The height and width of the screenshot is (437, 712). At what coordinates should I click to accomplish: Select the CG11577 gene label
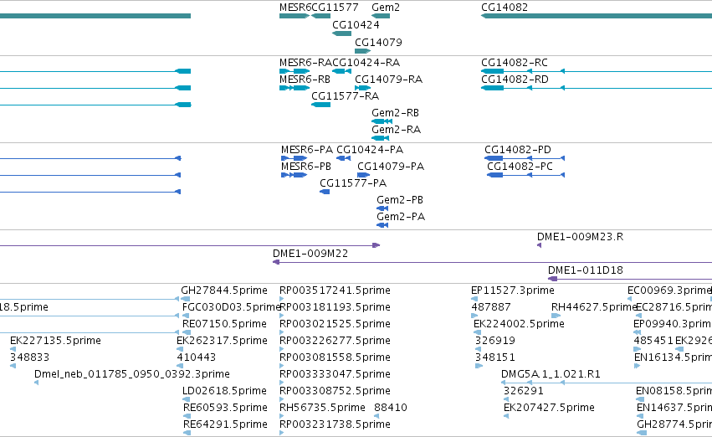pyautogui.click(x=336, y=8)
